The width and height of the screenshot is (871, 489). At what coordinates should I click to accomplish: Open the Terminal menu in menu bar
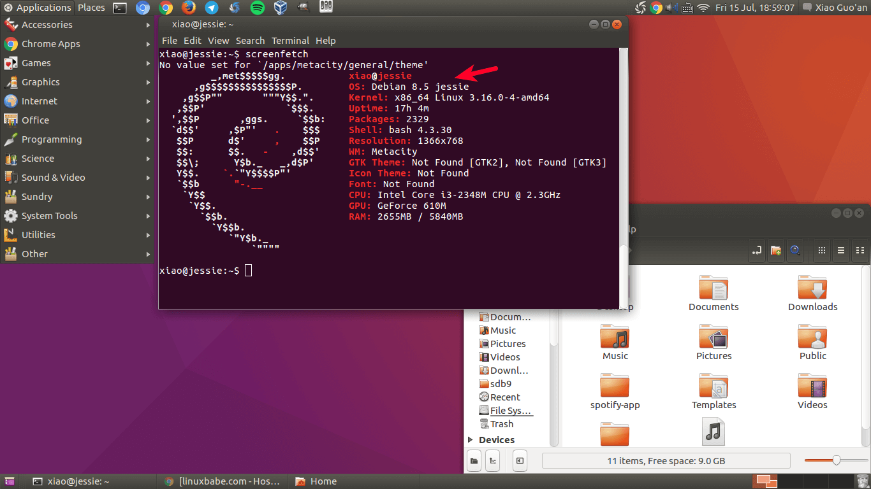tap(290, 41)
